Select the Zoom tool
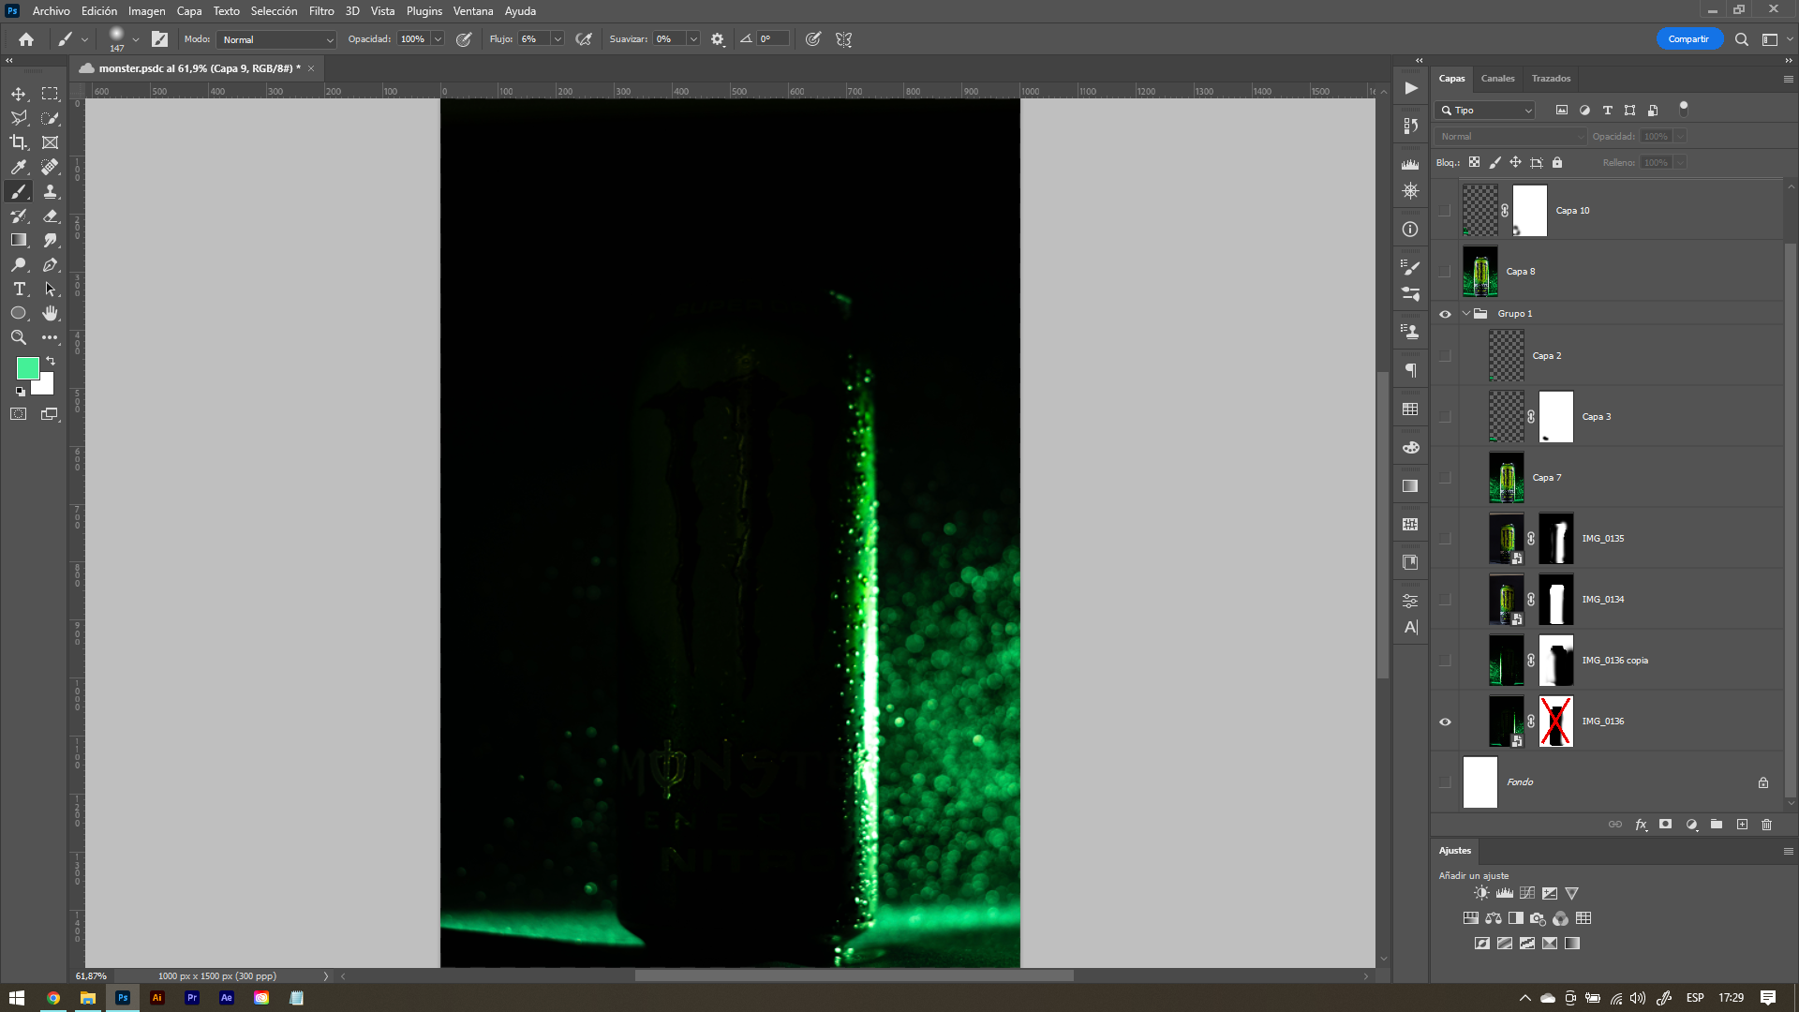The height and width of the screenshot is (1012, 1799). click(x=19, y=337)
